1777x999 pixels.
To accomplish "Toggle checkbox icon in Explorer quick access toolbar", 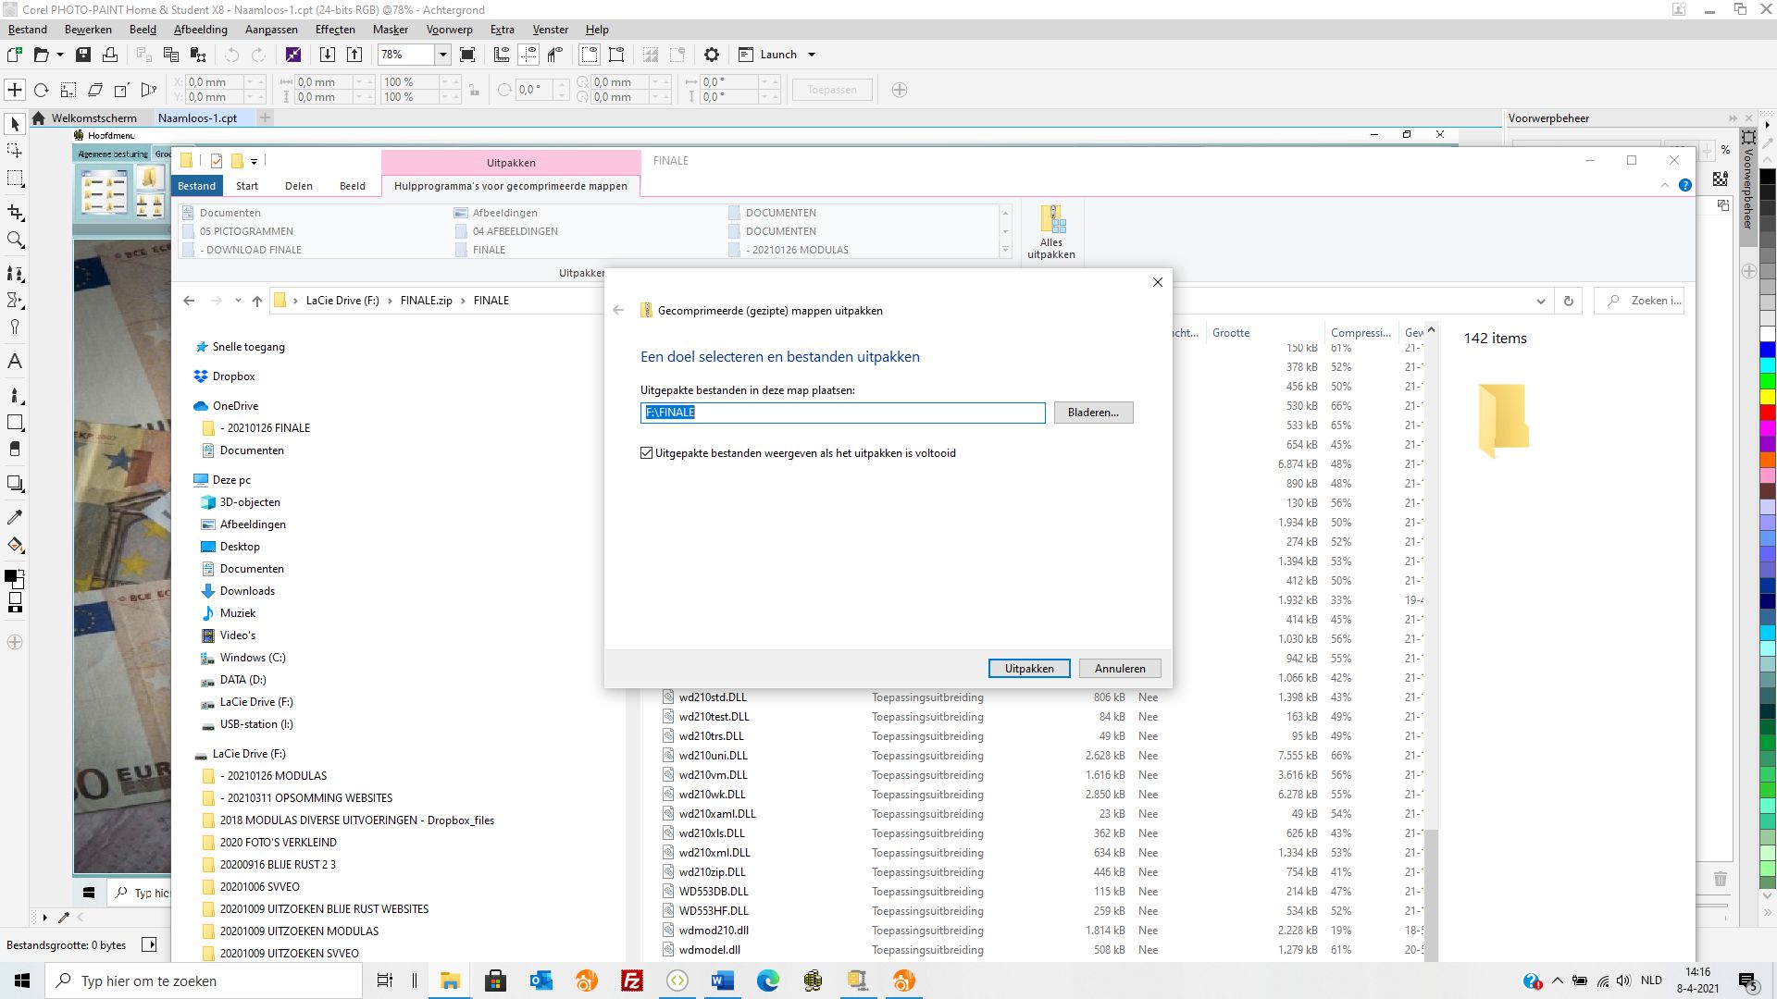I will click(x=216, y=160).
